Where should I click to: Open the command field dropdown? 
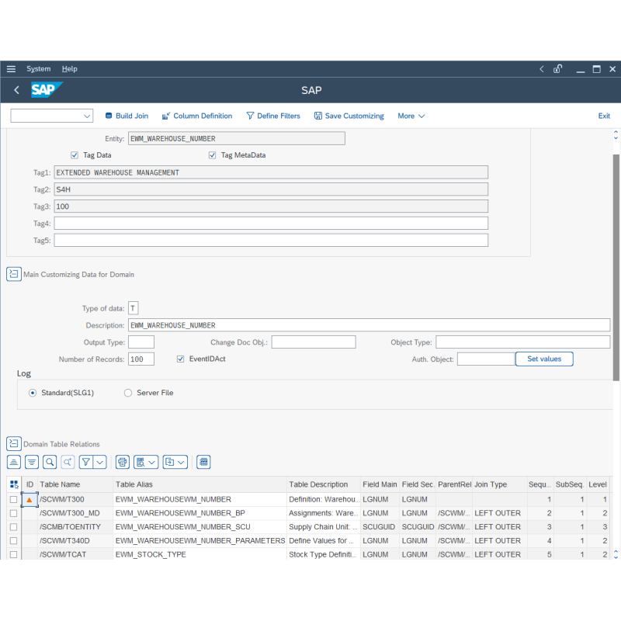(x=87, y=116)
